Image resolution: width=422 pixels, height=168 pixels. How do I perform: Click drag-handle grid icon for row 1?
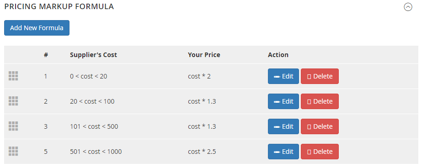coord(13,76)
